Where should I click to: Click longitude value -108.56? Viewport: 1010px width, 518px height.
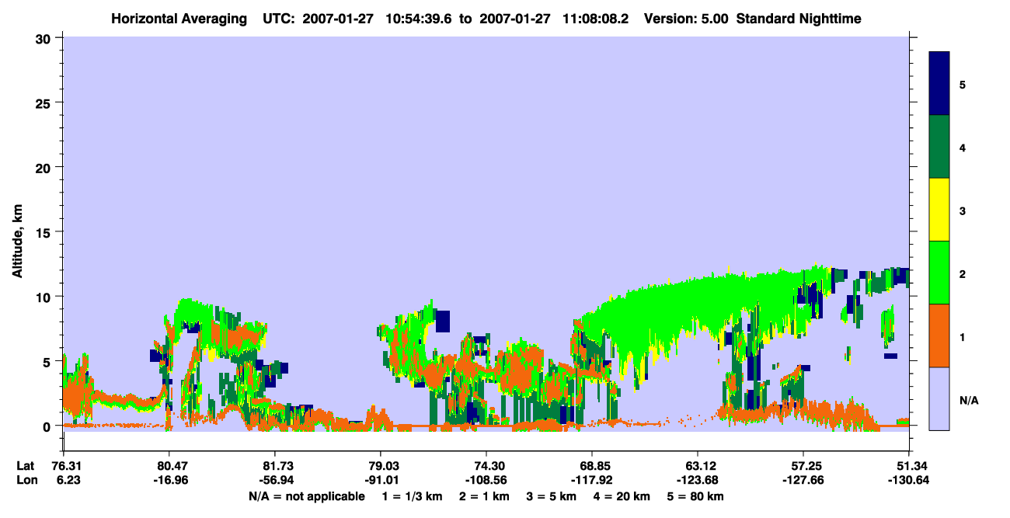click(x=486, y=480)
